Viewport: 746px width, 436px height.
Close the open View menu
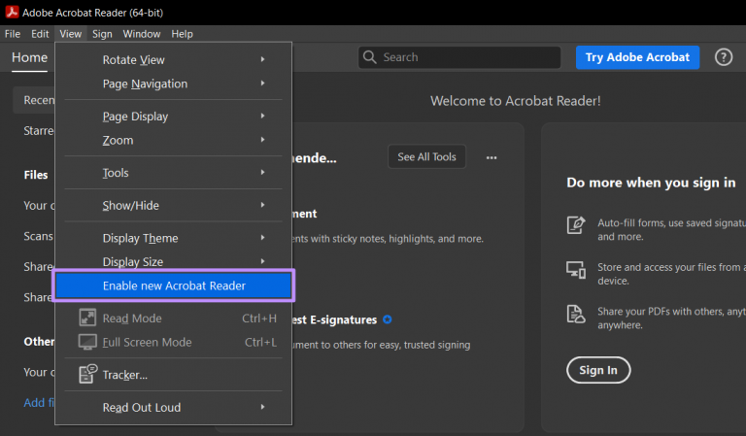click(x=70, y=34)
